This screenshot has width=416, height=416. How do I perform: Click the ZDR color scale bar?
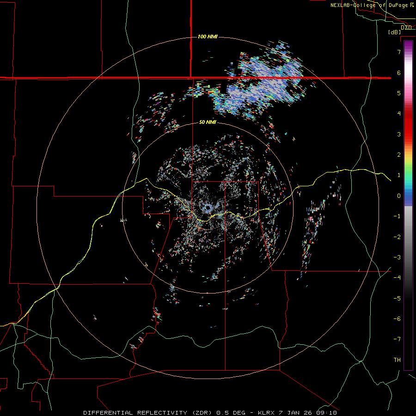pyautogui.click(x=408, y=205)
